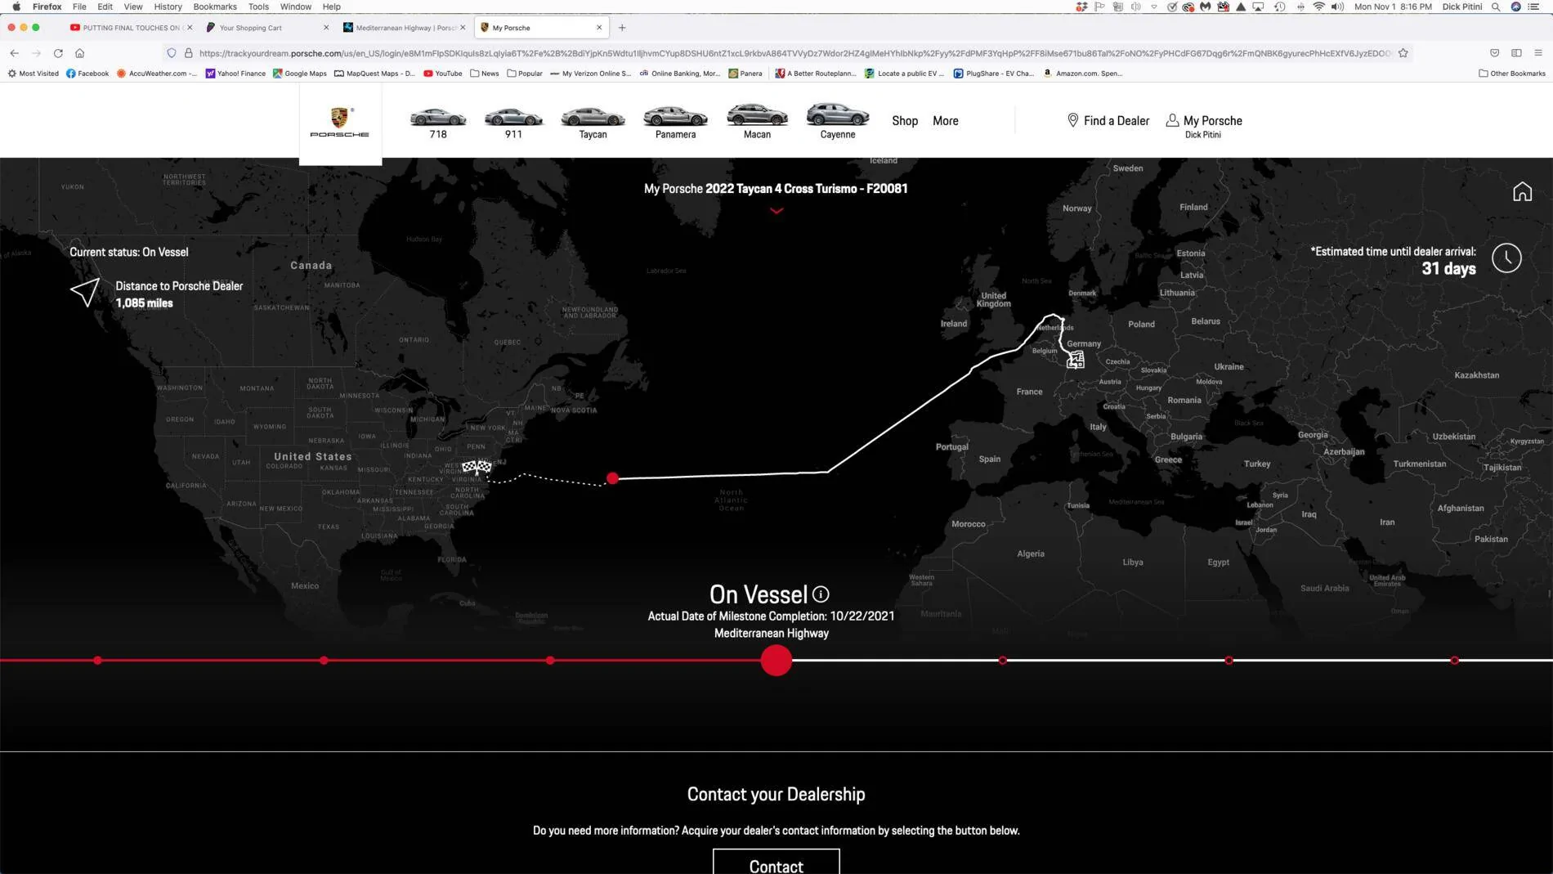Image resolution: width=1553 pixels, height=874 pixels.
Task: Select the second timeline milestone dot
Action: coord(324,661)
